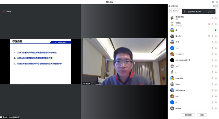Click the muted microphone icon beside Marine
Screen dimensions: 219x119
point(212,108)
